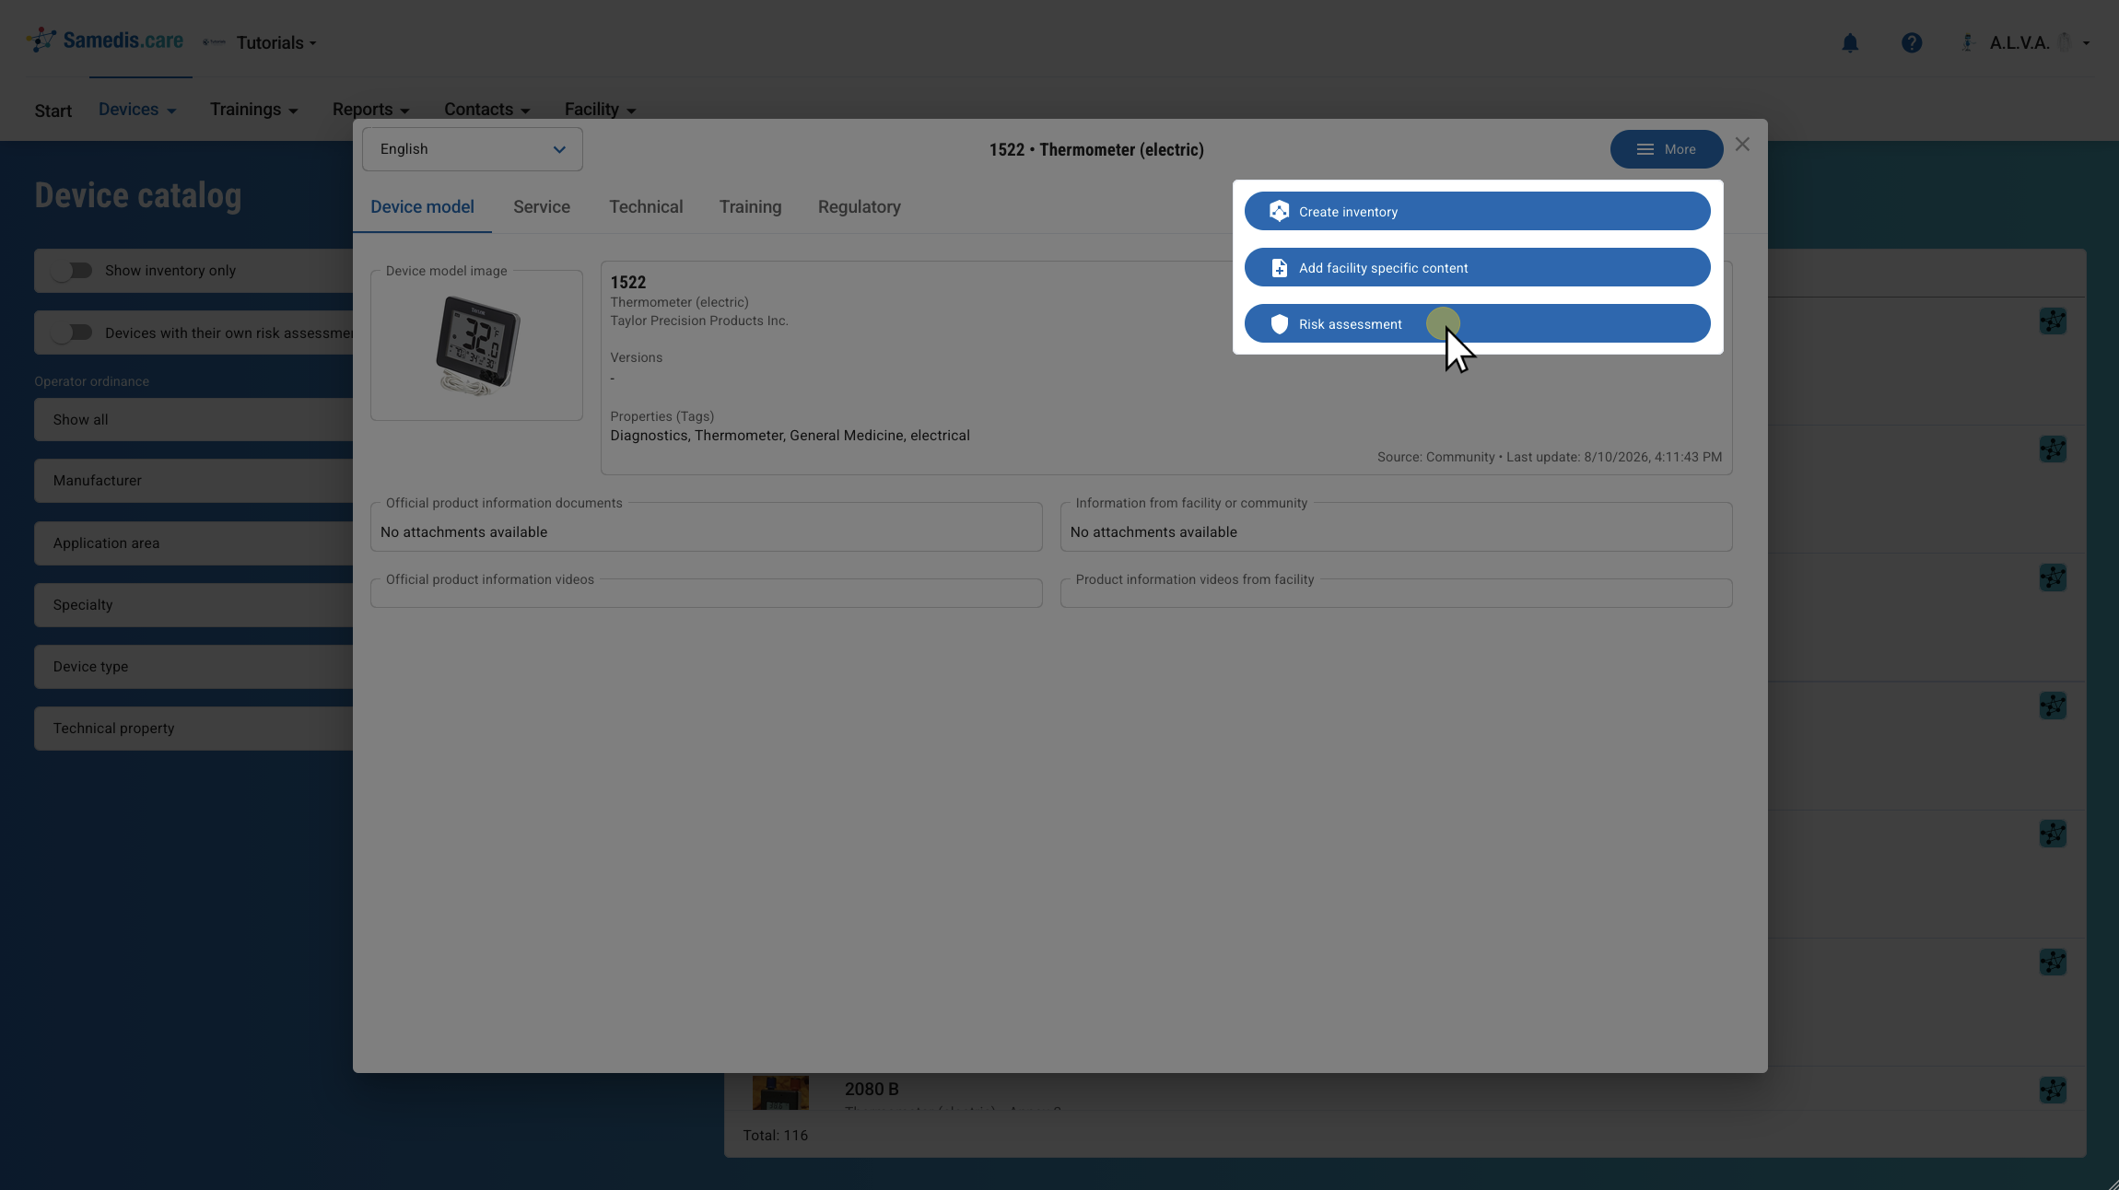Expand the Trainings menu

tap(254, 110)
